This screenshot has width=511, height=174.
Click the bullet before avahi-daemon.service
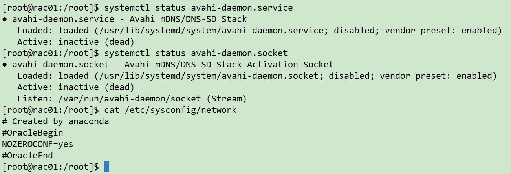coord(4,19)
